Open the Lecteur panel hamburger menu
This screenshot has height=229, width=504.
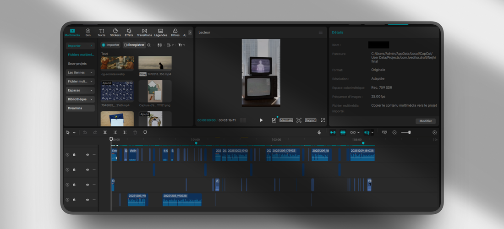point(320,33)
